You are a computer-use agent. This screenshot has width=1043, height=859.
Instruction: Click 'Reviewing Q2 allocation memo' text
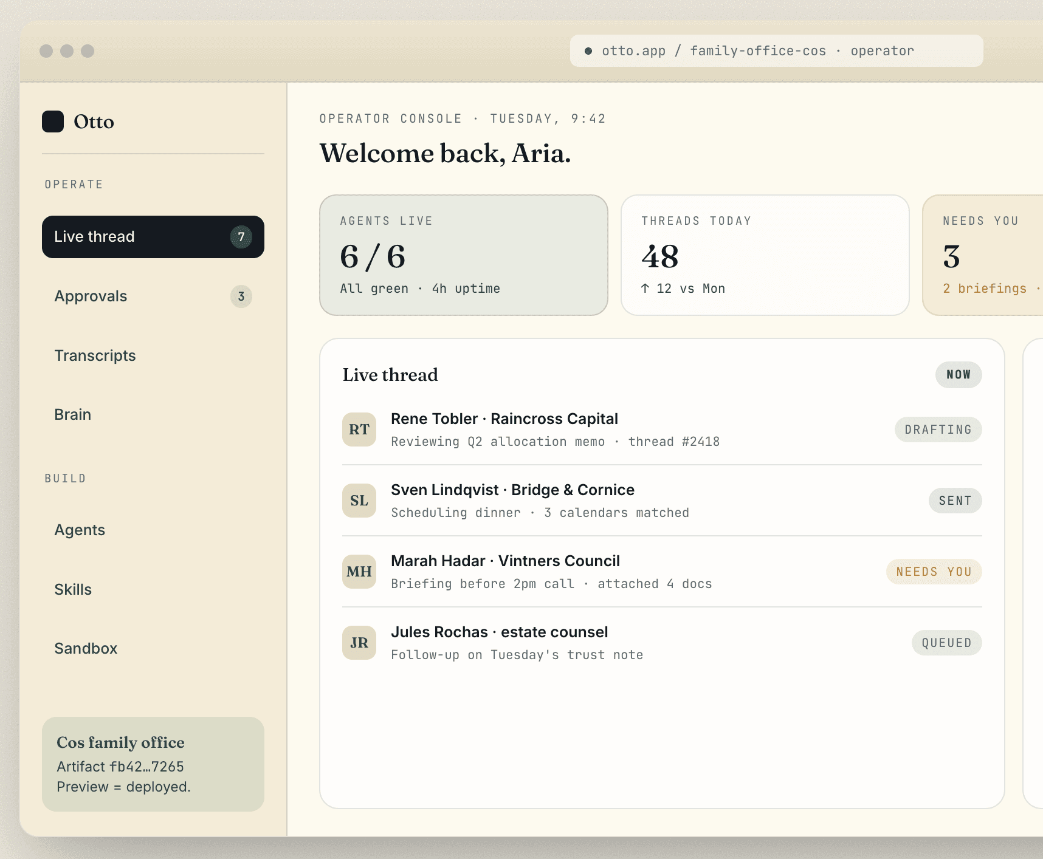pyautogui.click(x=498, y=442)
